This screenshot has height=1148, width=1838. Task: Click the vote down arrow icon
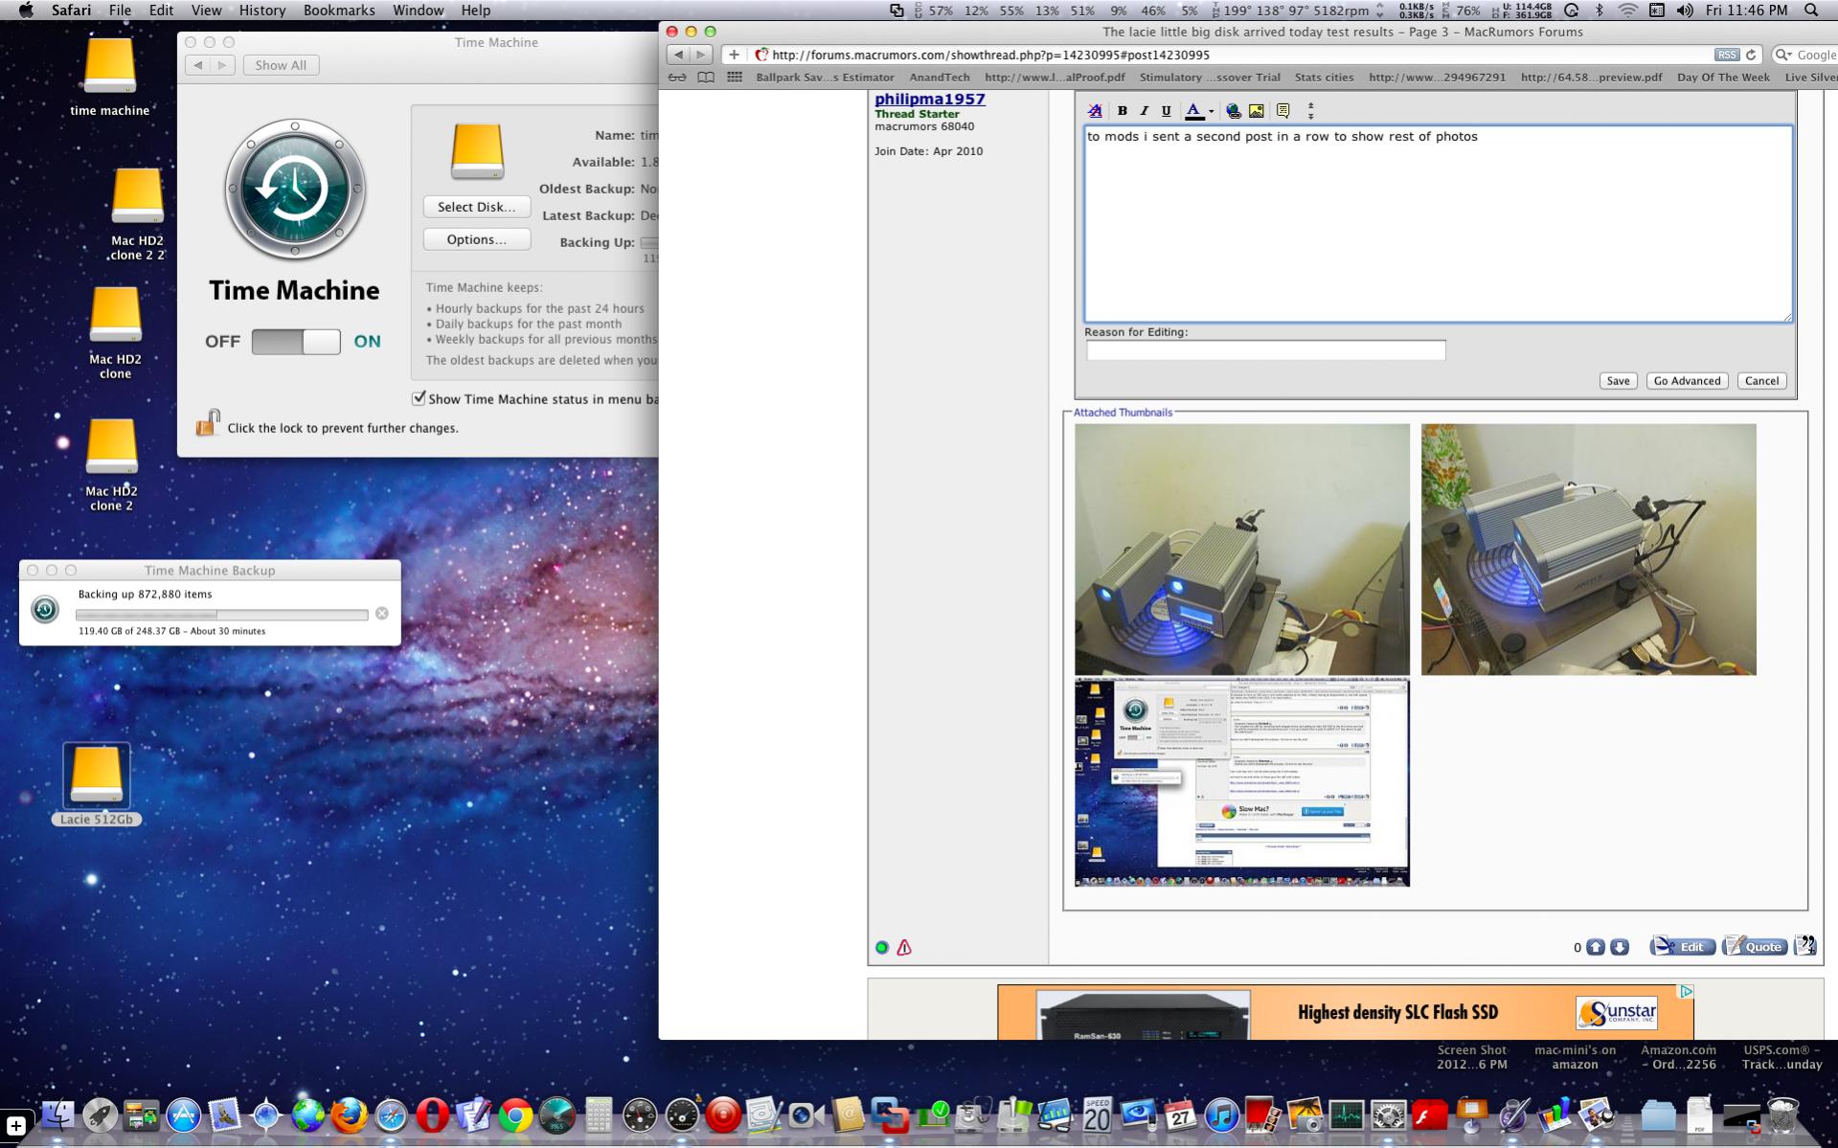1620,947
